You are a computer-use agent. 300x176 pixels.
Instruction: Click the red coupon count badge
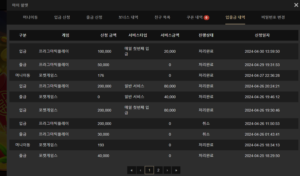pos(206,18)
